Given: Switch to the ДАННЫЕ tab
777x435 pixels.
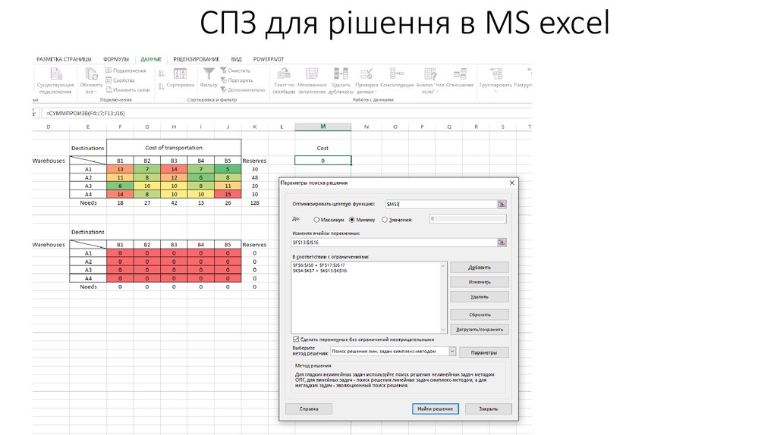Looking at the screenshot, I should pyautogui.click(x=151, y=59).
